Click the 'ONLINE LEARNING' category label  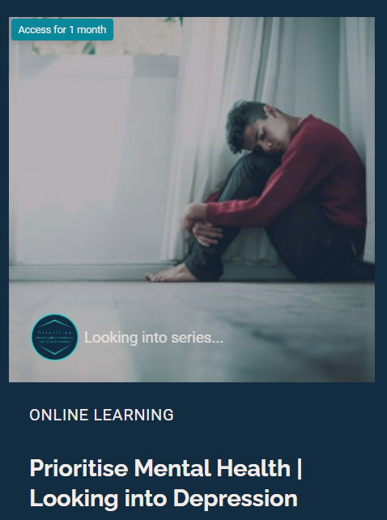click(101, 415)
